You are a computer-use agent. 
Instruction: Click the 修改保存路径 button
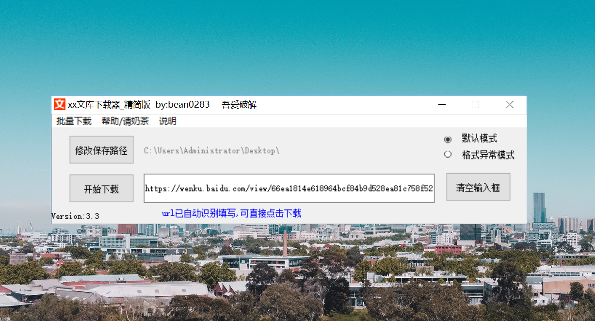(x=101, y=150)
